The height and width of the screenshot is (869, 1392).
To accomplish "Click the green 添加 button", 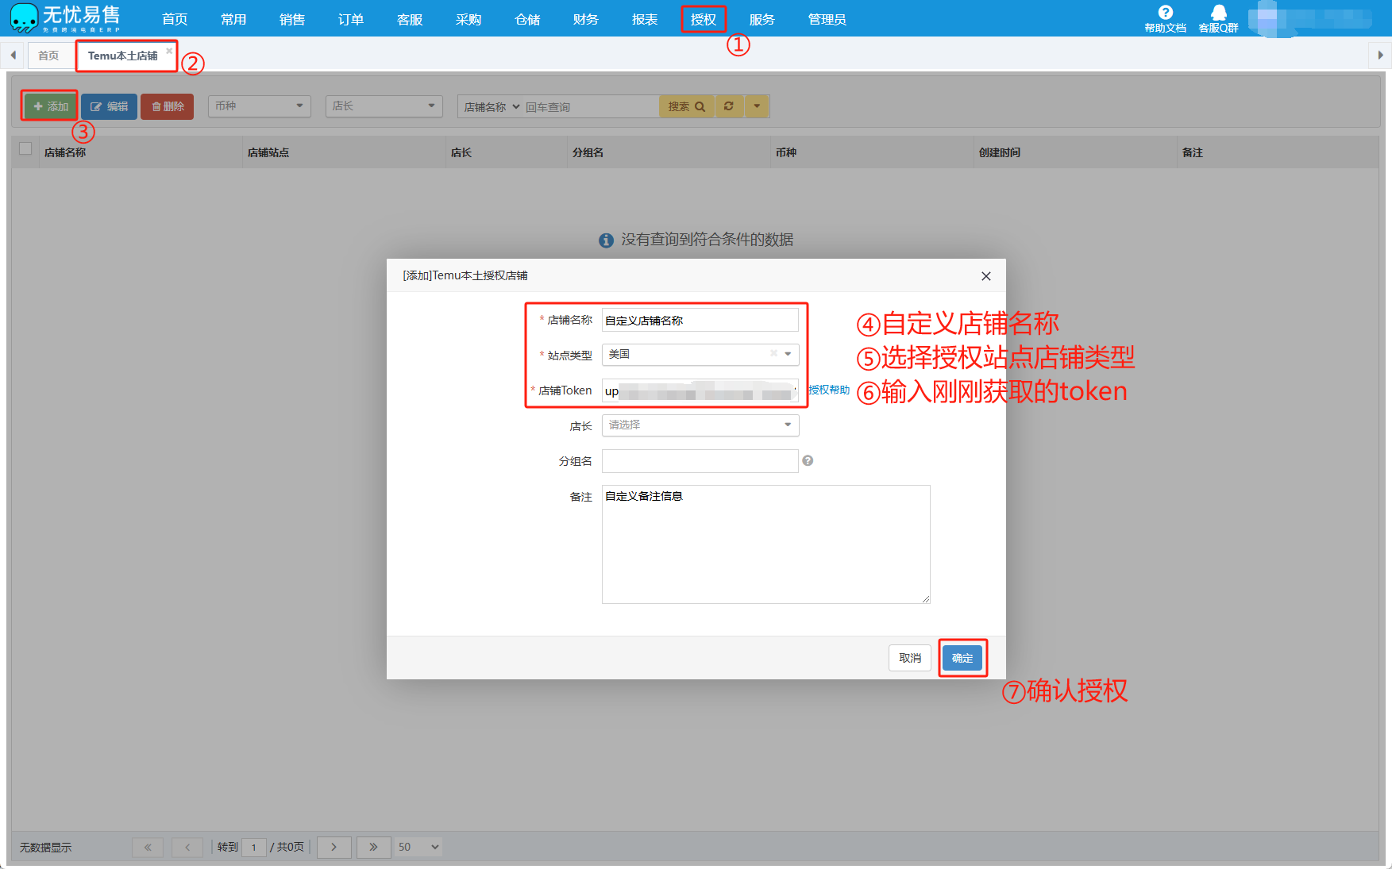I will (x=50, y=106).
